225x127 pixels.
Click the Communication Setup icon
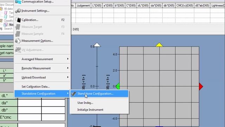[x=18, y=2]
